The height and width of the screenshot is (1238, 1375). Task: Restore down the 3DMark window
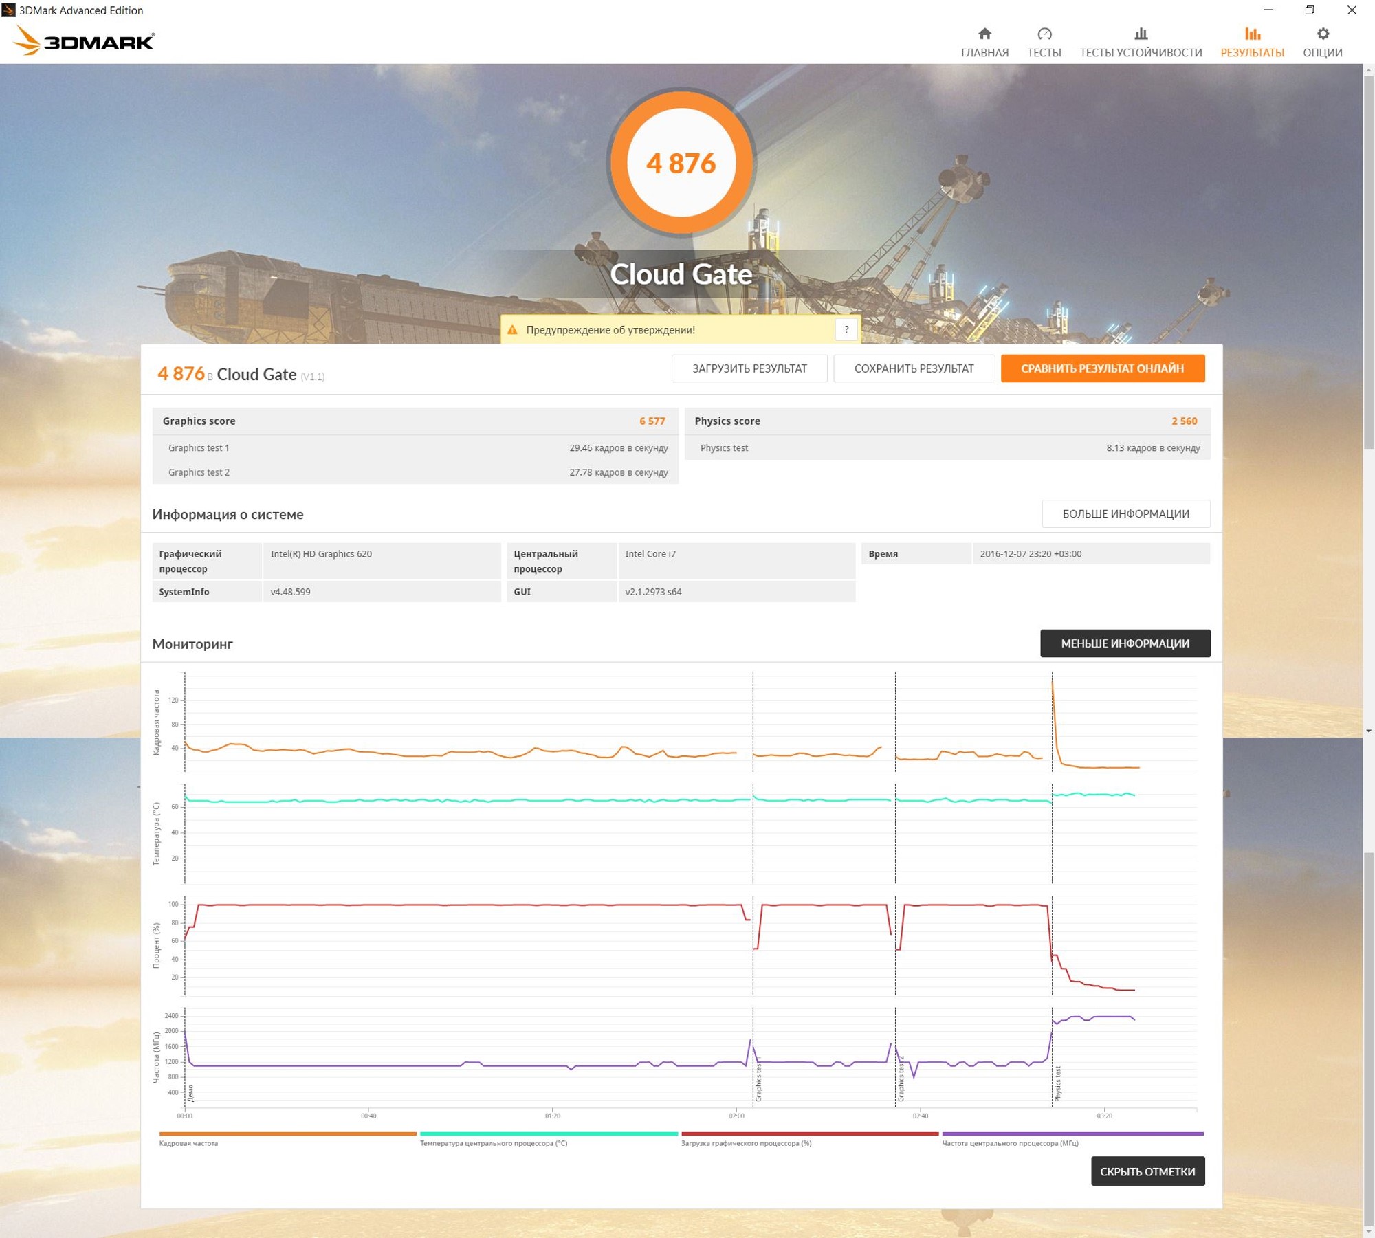tap(1309, 10)
